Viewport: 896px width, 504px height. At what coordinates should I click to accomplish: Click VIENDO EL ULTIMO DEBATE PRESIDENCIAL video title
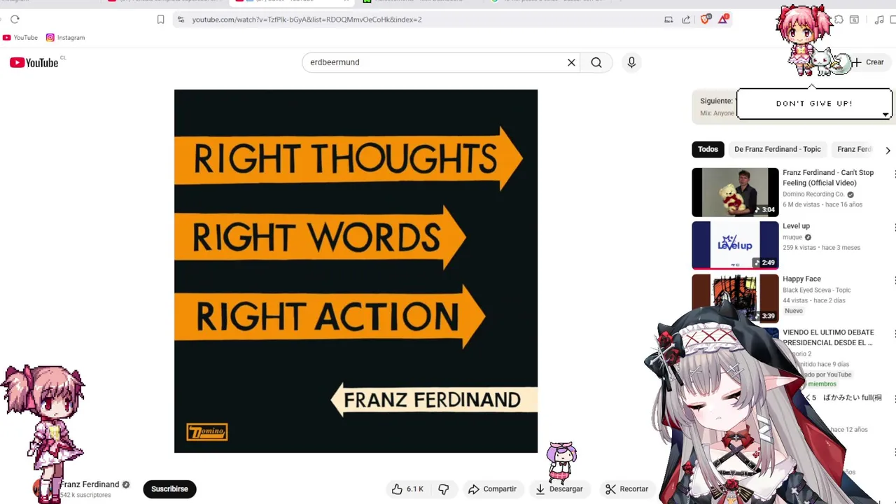point(828,337)
